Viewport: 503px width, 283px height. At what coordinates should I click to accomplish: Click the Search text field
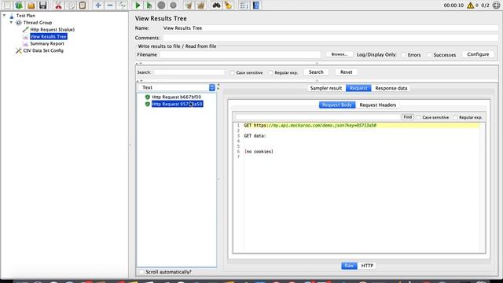[x=189, y=72]
